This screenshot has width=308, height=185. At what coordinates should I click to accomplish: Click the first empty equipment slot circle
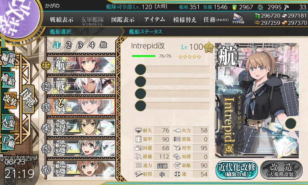pos(140,69)
